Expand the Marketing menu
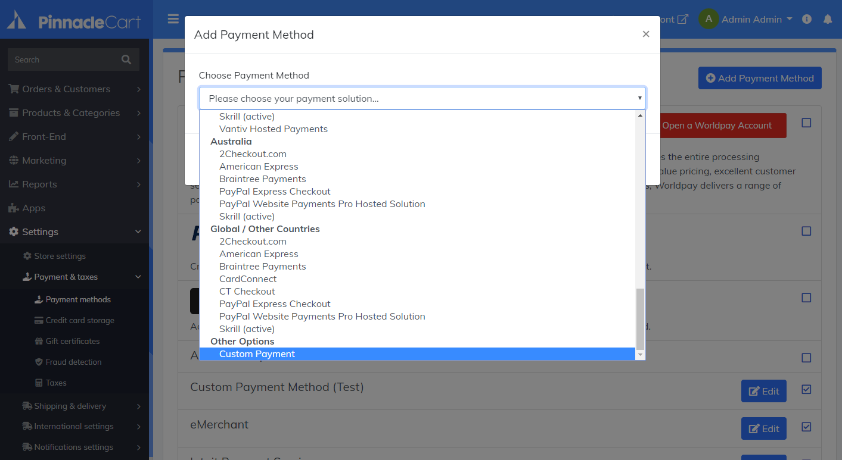842x460 pixels. tap(74, 160)
